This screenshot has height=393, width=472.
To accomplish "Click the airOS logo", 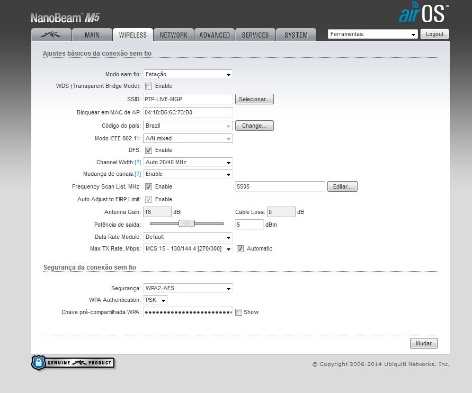I will pos(424,12).
